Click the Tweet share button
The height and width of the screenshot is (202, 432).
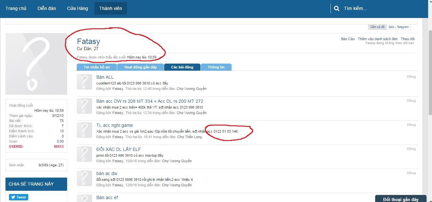pos(18,197)
